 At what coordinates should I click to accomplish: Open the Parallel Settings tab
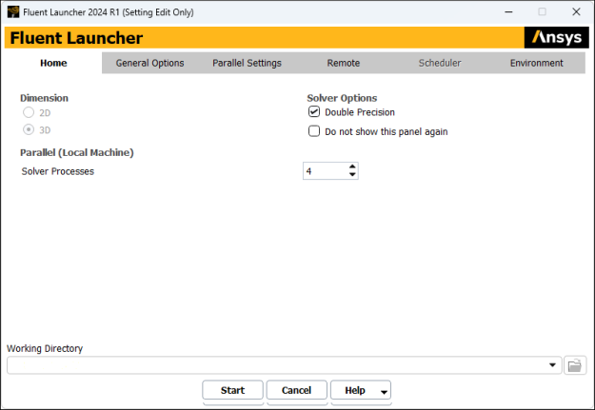[x=247, y=63]
